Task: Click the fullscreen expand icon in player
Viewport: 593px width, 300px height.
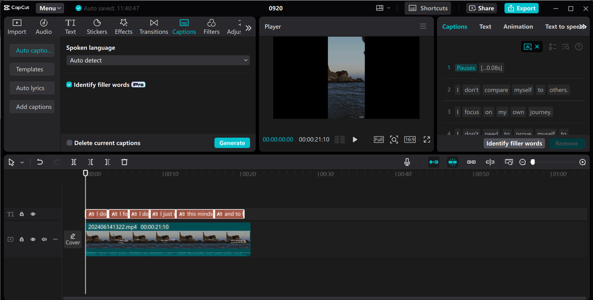Action: [427, 140]
